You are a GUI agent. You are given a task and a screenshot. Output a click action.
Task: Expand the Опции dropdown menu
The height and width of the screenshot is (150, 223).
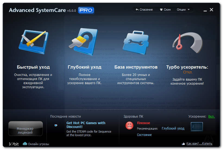(x=183, y=10)
